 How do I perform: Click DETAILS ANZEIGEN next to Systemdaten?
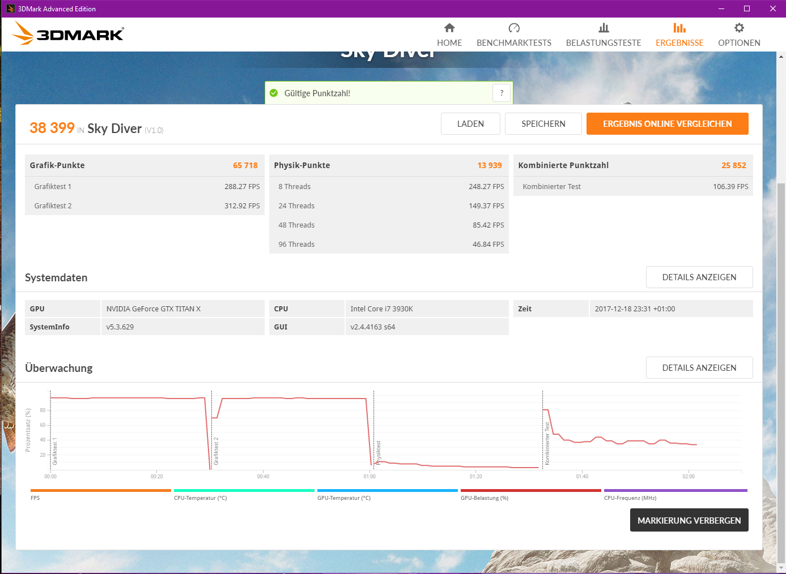(699, 277)
